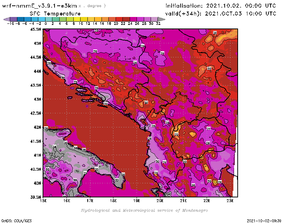Click the '42N' latitude axis label
This screenshot has width=289, height=223.
click(38, 127)
